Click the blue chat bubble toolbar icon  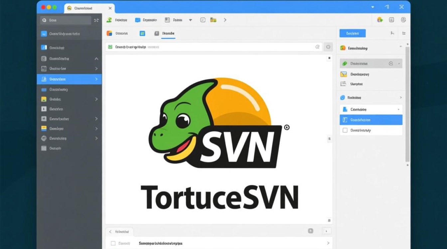tap(138, 20)
